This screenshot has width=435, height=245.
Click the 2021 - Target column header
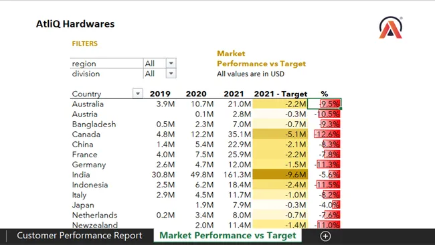(x=280, y=94)
